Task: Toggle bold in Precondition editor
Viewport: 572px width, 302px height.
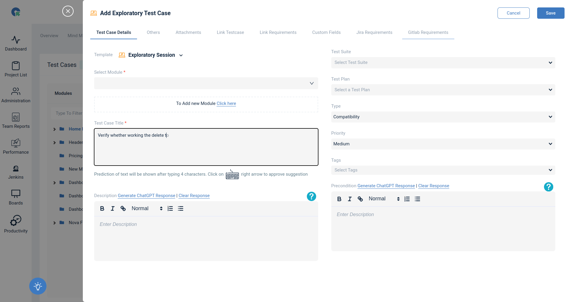Action: point(339,199)
